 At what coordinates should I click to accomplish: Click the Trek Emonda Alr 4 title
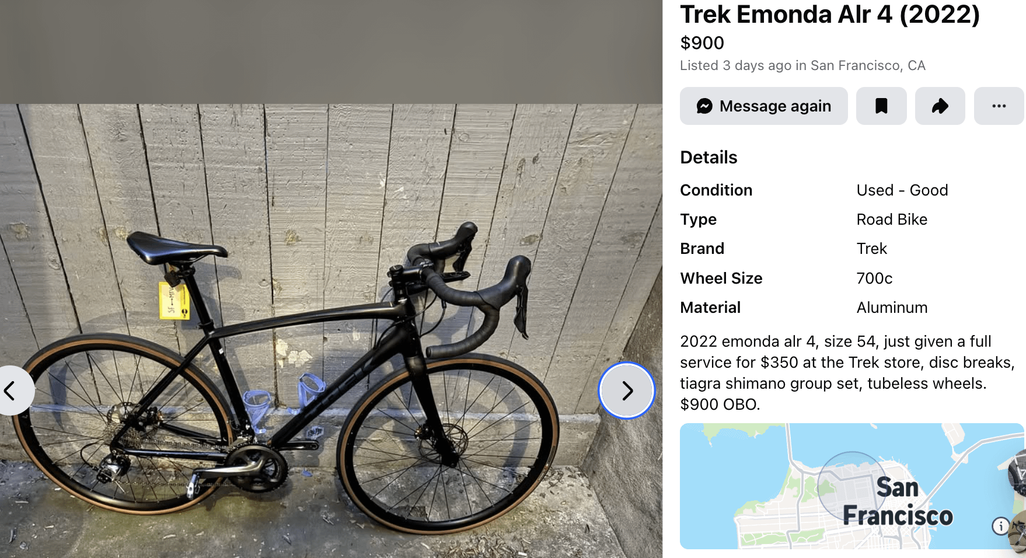pyautogui.click(x=829, y=14)
